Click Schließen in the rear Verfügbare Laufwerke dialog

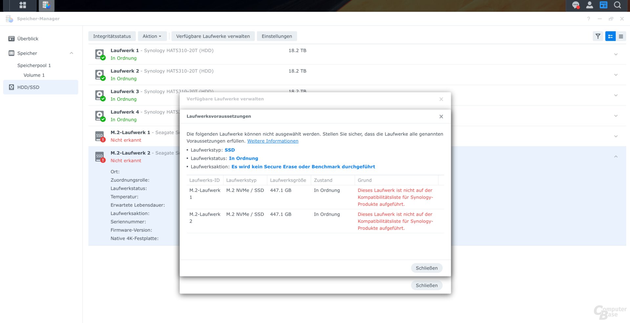427,285
